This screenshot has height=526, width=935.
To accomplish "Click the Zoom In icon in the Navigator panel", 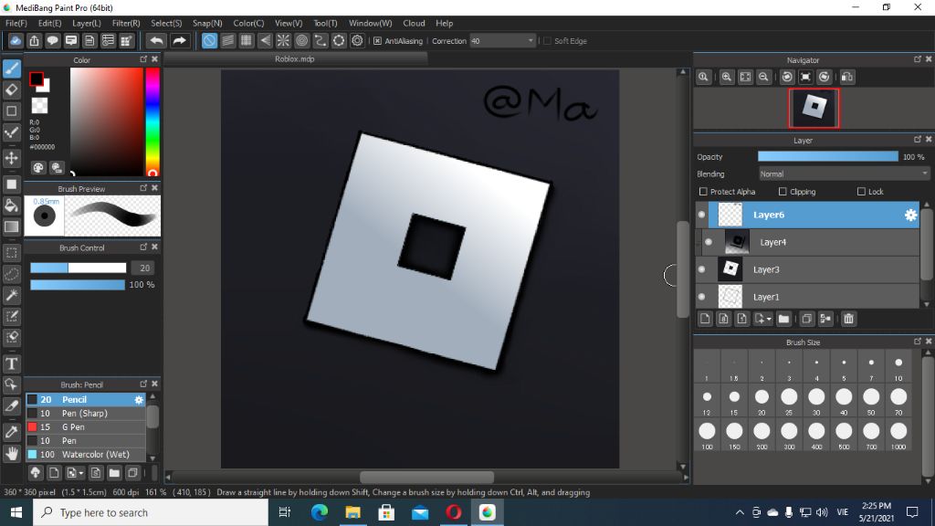I will coord(726,77).
